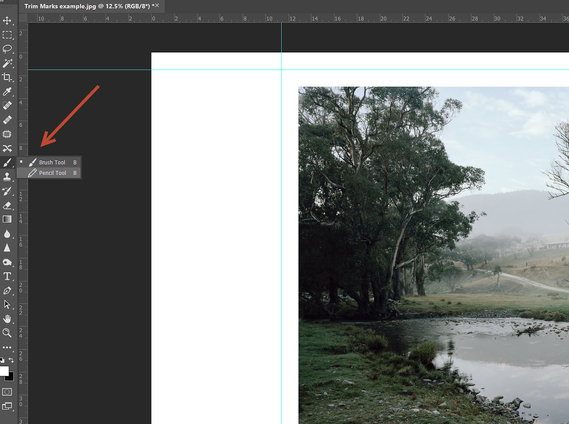Select the Move tool
569x424 pixels.
click(8, 20)
